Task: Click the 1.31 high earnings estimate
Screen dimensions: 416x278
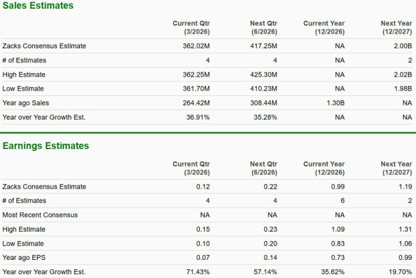Action: pyautogui.click(x=404, y=229)
